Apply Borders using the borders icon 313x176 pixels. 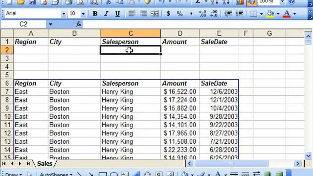click(253, 14)
